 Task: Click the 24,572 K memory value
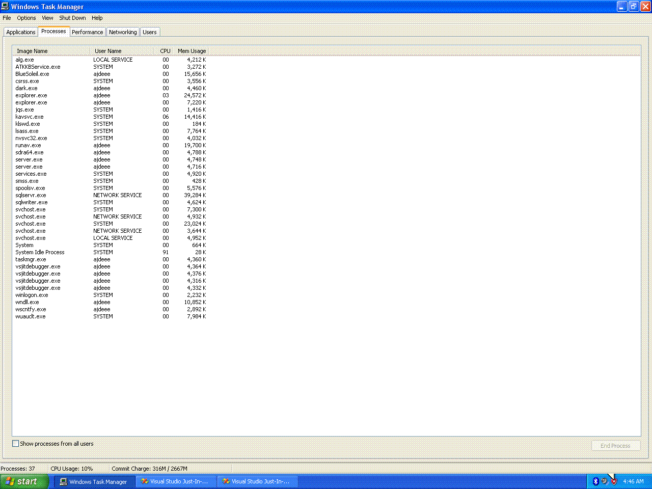click(x=195, y=95)
